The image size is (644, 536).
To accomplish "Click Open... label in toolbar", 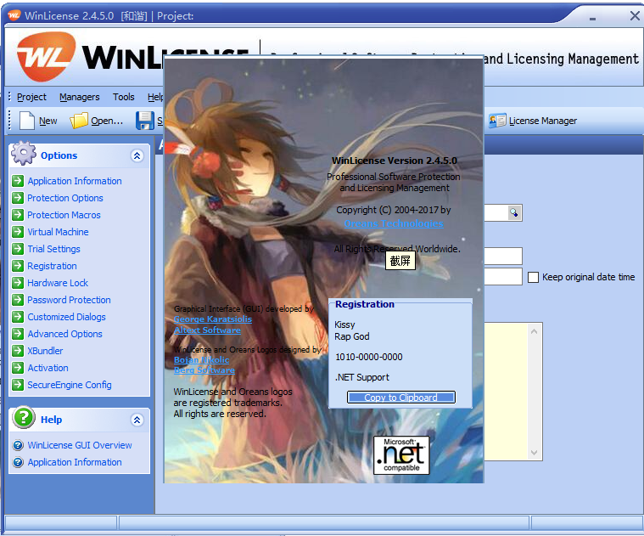I will (x=107, y=121).
